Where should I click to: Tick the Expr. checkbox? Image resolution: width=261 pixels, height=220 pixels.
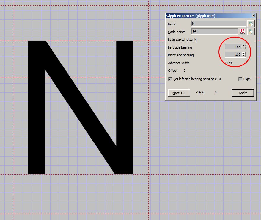coord(240,79)
